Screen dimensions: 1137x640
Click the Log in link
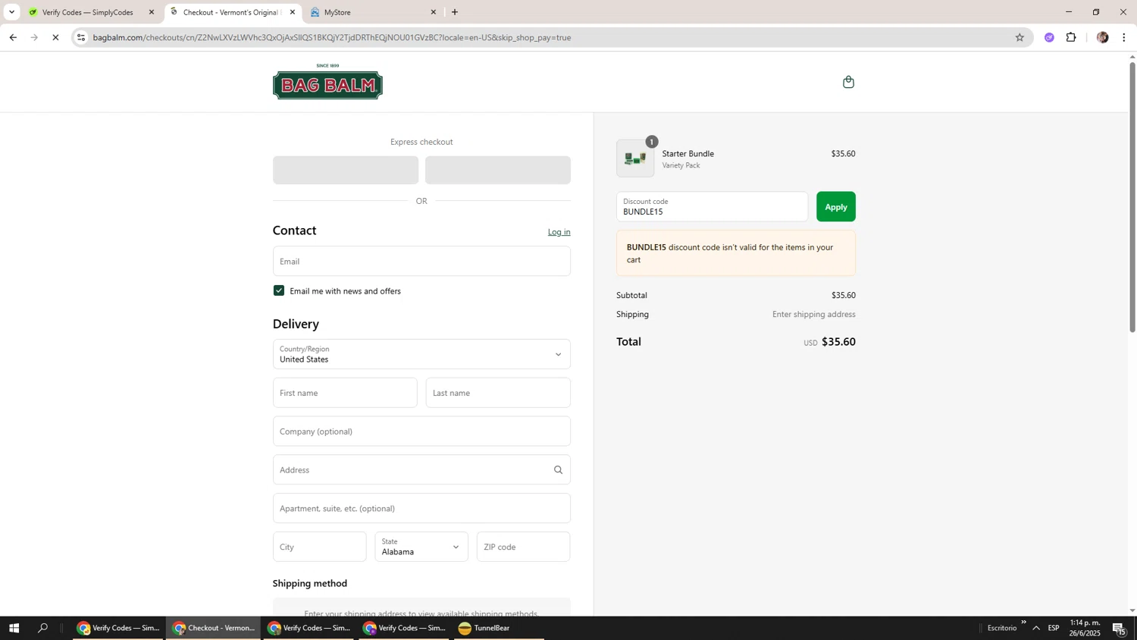[559, 232]
